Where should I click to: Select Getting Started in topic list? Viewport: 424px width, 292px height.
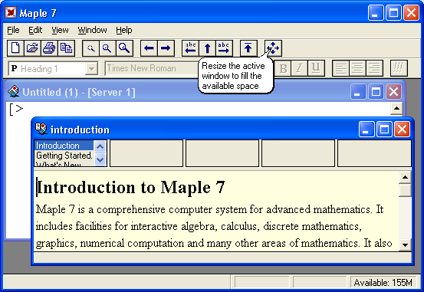pyautogui.click(x=64, y=156)
